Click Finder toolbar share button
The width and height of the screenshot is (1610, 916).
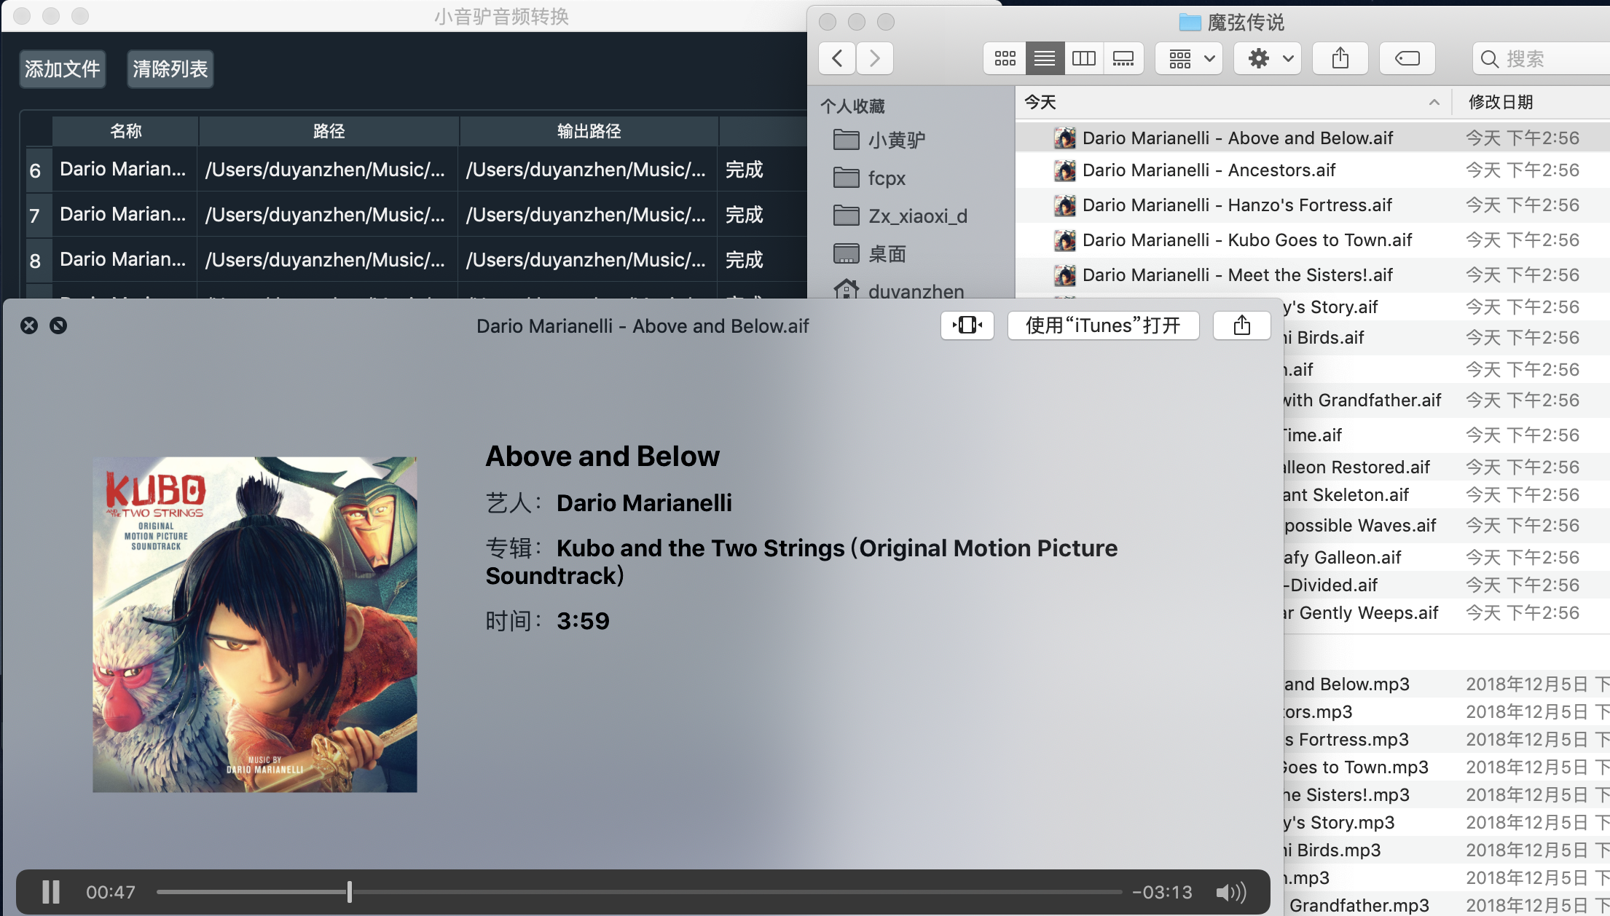click(1340, 58)
